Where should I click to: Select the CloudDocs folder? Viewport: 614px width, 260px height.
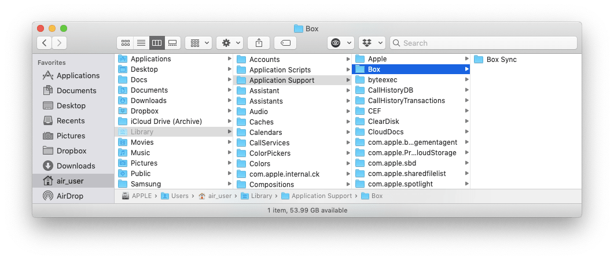pos(411,132)
